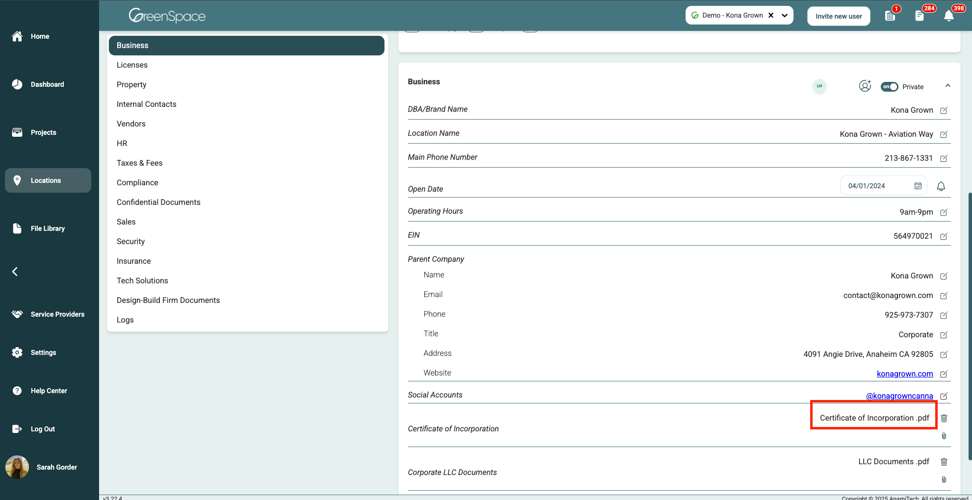Edit the Social Accounts entry

coord(944,396)
